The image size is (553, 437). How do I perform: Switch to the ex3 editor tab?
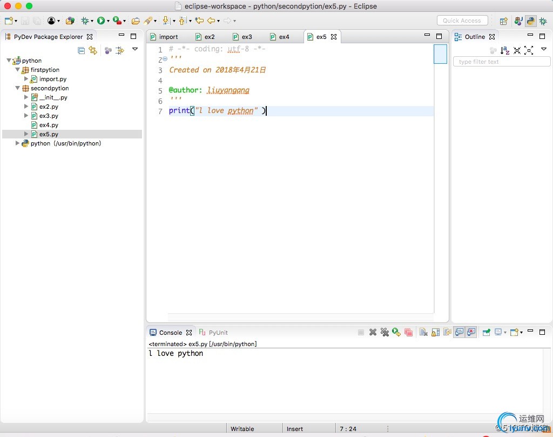pyautogui.click(x=247, y=37)
